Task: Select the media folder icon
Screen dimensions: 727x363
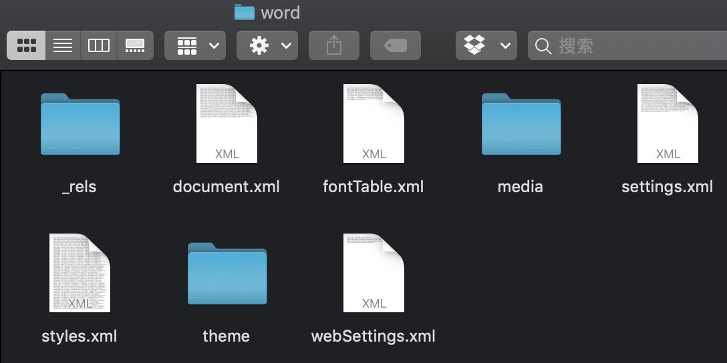Action: (521, 124)
